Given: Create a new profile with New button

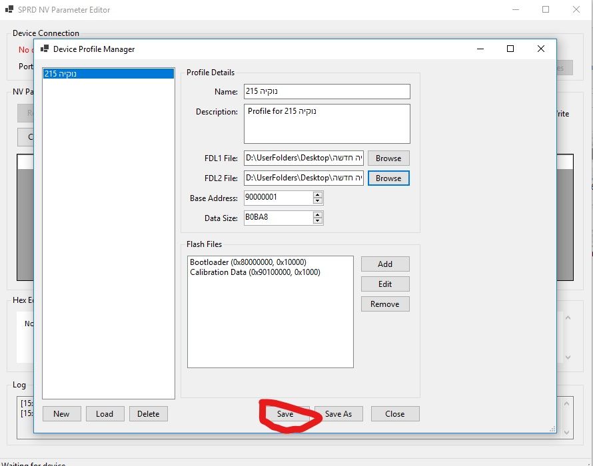Looking at the screenshot, I should coord(61,413).
